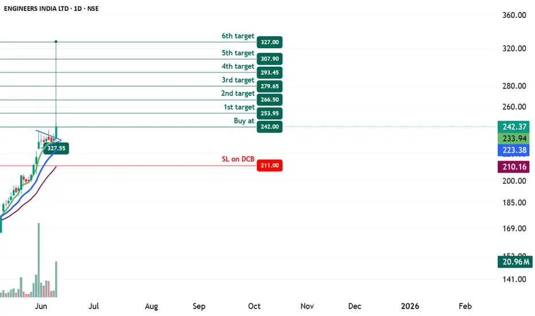Select the maroon 210.16 moving average tag
This screenshot has height=316, width=535.
(514, 167)
